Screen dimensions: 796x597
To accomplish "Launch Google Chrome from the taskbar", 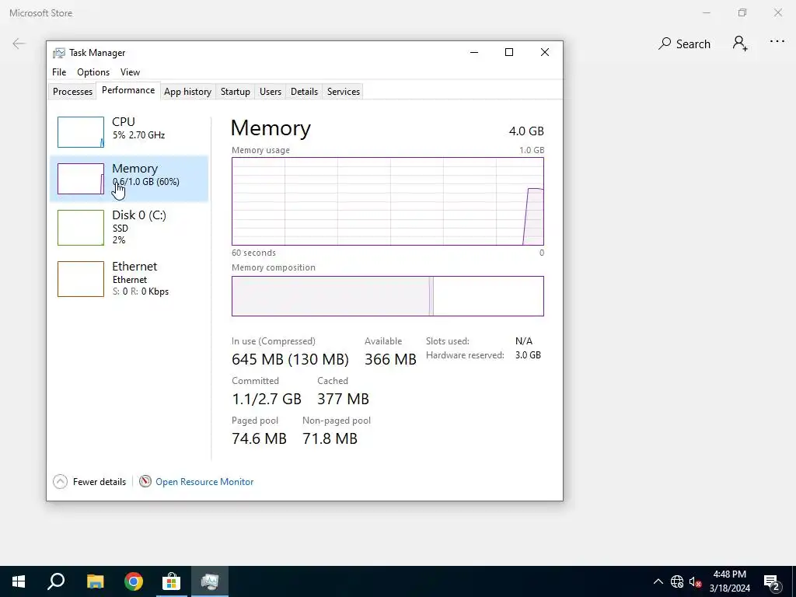I will coord(134,581).
